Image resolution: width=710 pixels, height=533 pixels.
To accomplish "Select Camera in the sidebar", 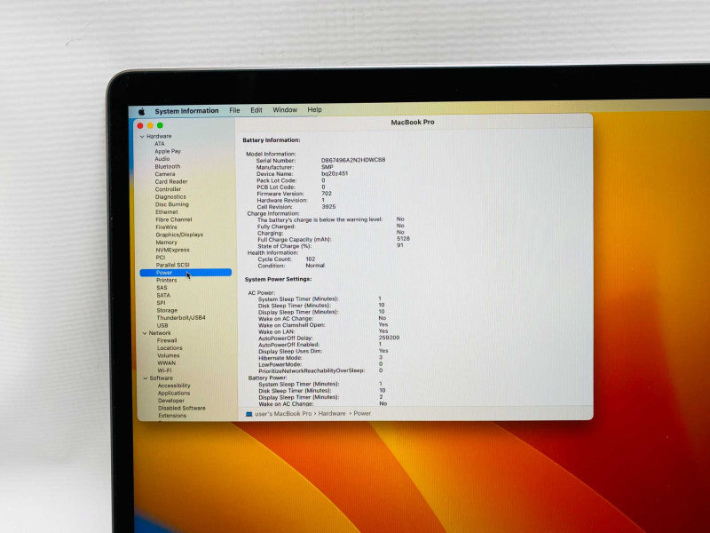I will coord(165,174).
